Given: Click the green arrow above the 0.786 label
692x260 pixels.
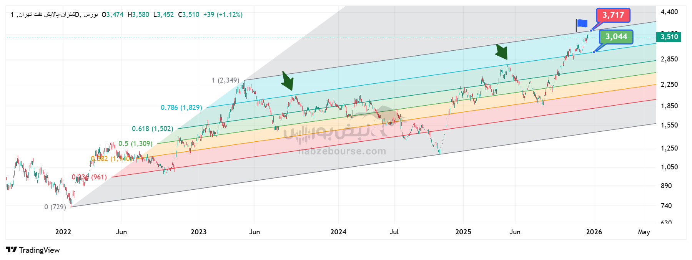Looking at the screenshot, I should [287, 81].
